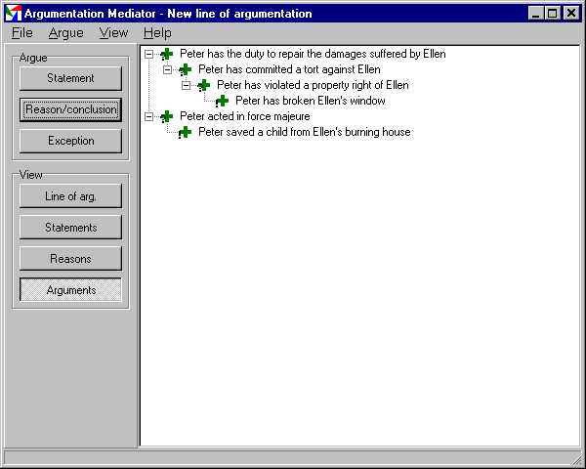Image resolution: width=586 pixels, height=469 pixels.
Task: Collapse the 'Peter has violated a property right' branch
Action: point(186,85)
